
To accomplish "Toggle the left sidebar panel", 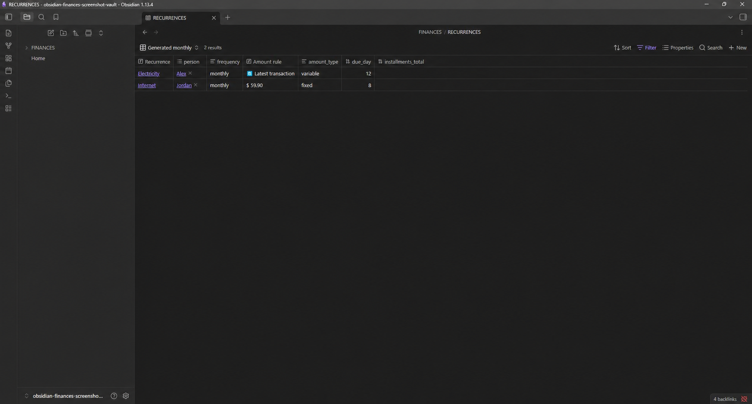I will (8, 17).
